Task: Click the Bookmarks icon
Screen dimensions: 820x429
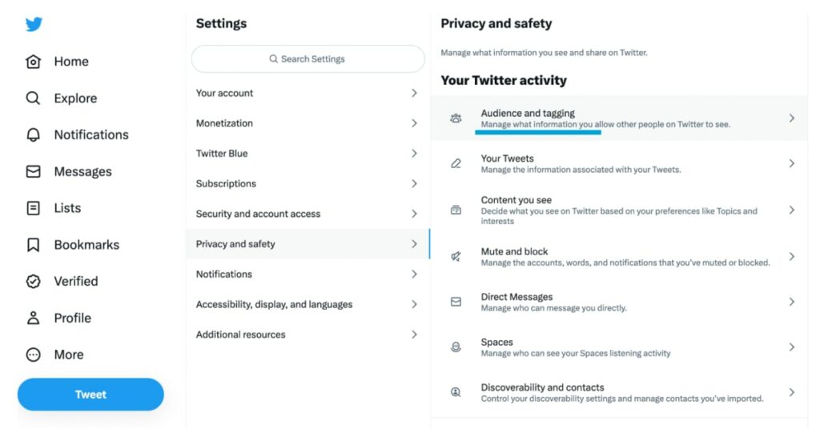Action: pos(33,245)
